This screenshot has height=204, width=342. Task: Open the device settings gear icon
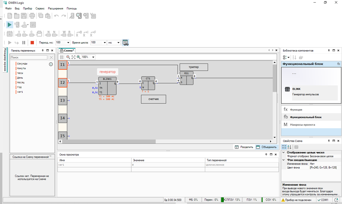(86, 16)
